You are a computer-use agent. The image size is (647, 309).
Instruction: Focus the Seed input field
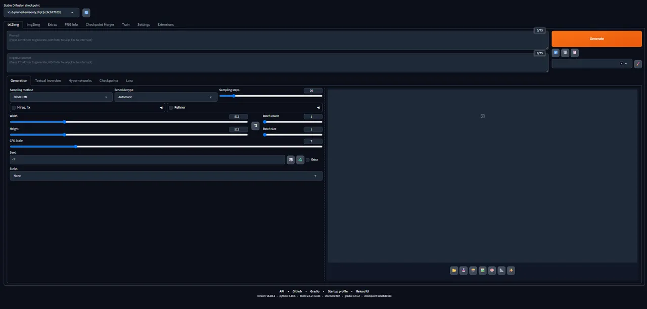tap(147, 160)
